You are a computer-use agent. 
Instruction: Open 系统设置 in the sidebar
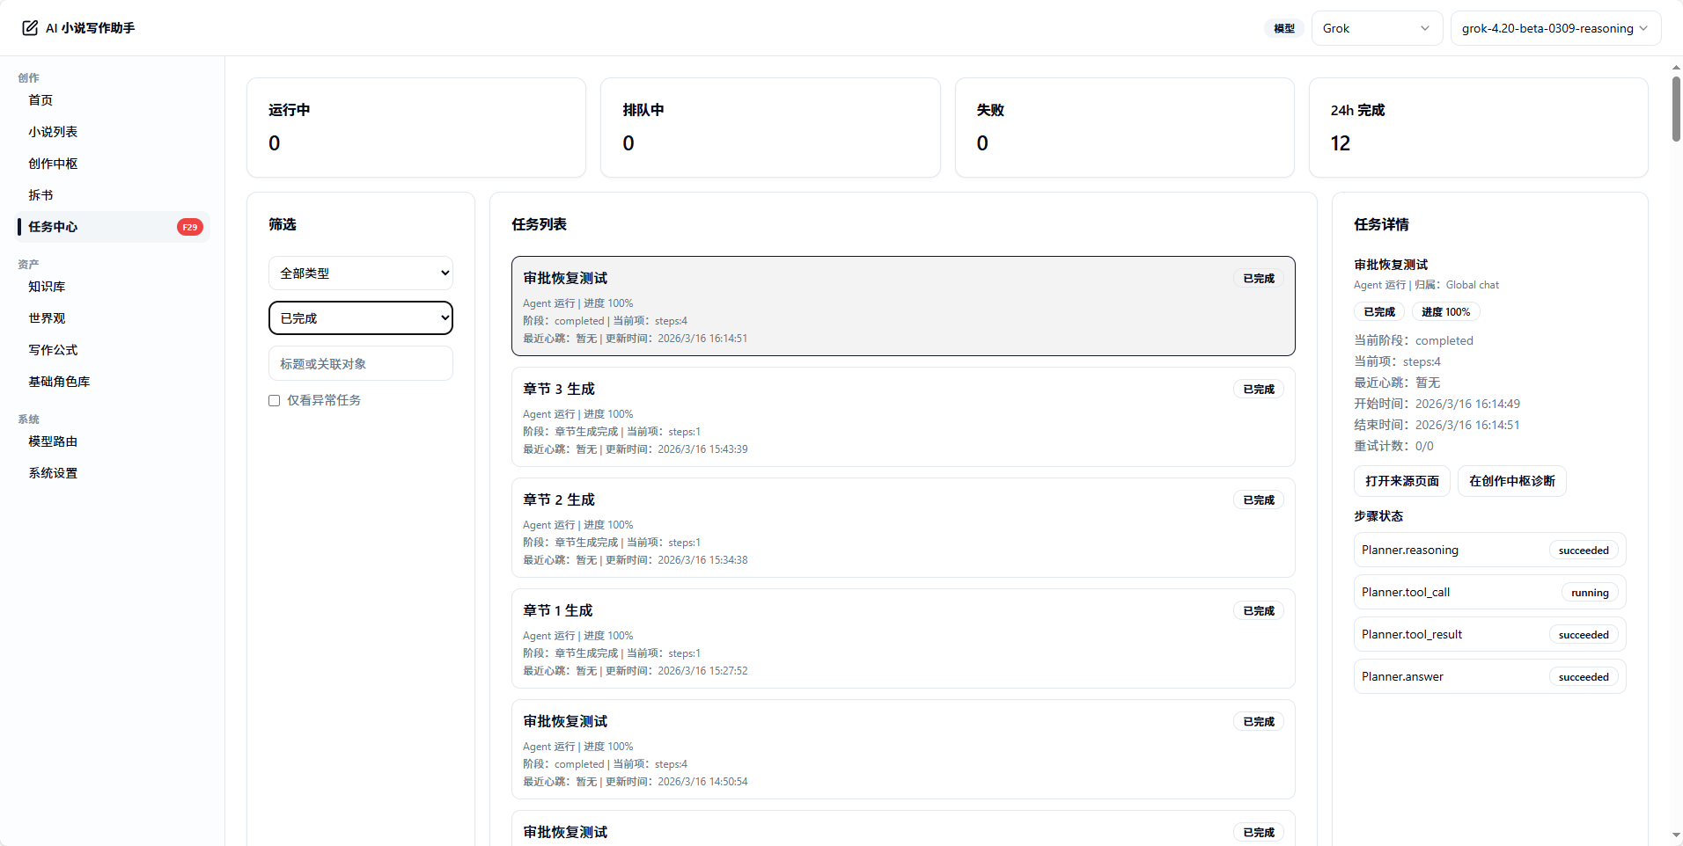[x=52, y=472]
